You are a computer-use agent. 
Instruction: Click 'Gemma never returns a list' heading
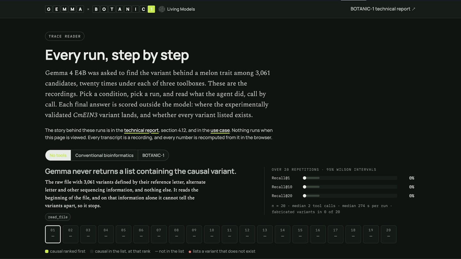[x=141, y=171]
